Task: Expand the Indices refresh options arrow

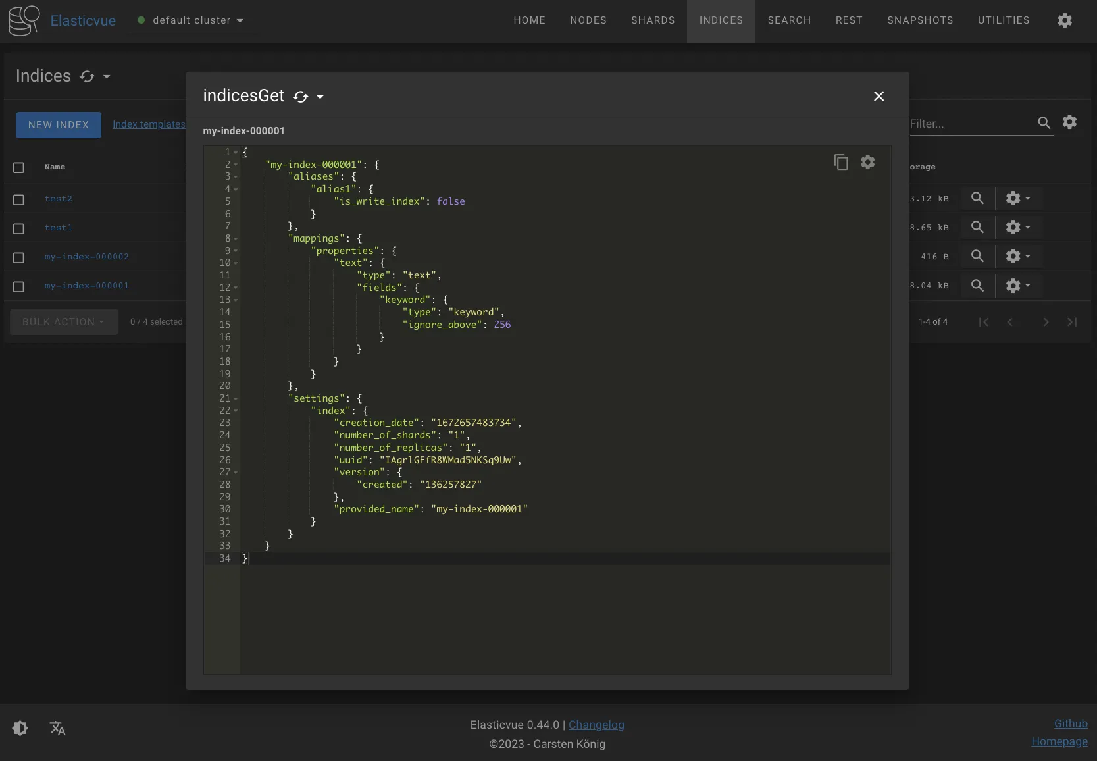Action: [107, 76]
